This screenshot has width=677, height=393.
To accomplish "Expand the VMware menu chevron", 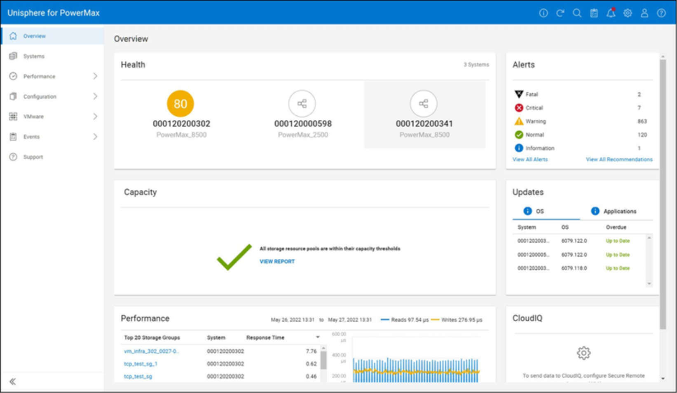I will pyautogui.click(x=95, y=116).
